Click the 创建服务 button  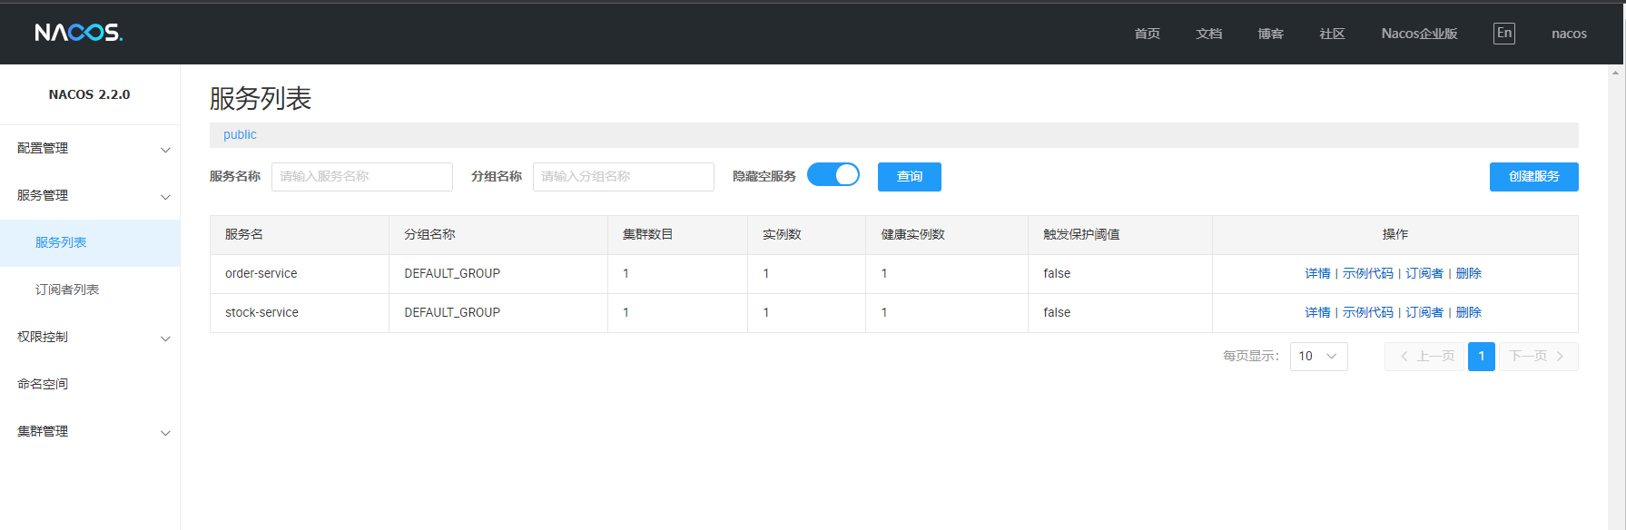(x=1533, y=177)
